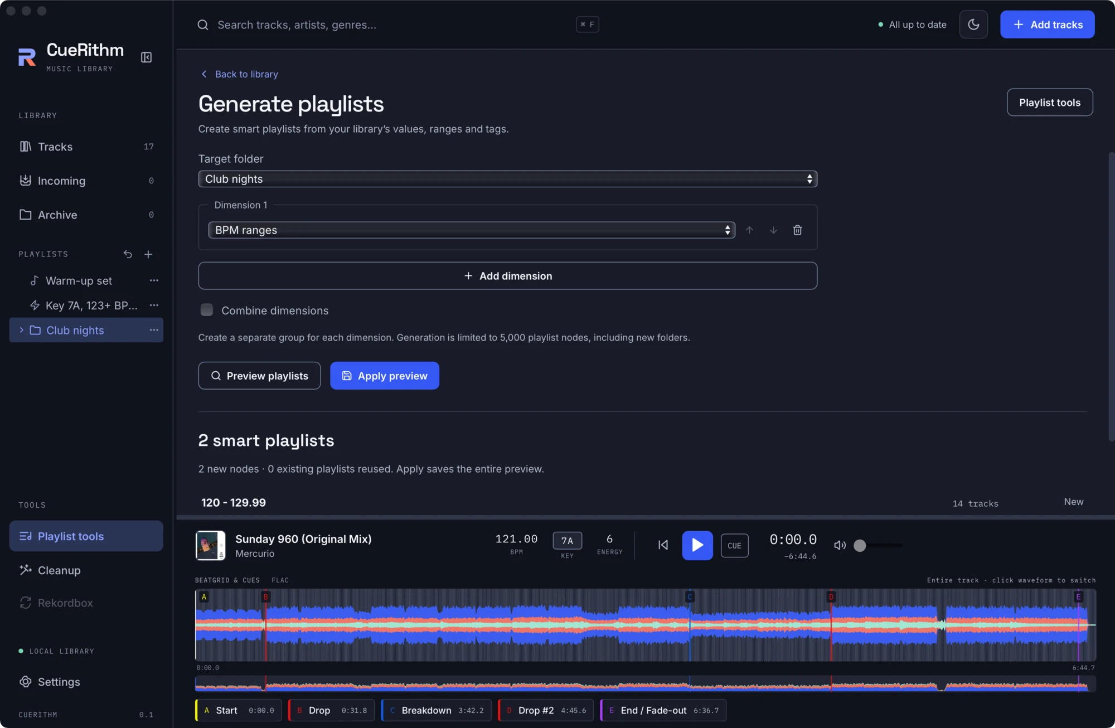Jump to Drop cue point B
The image size is (1115, 728).
click(331, 710)
